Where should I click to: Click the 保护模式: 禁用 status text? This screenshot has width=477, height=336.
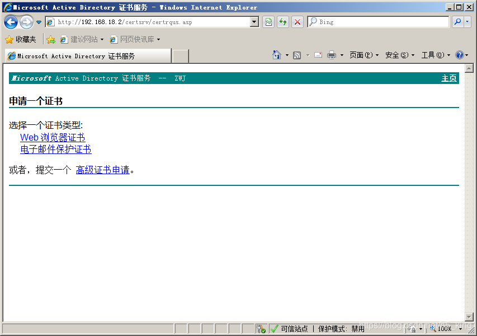pos(341,329)
